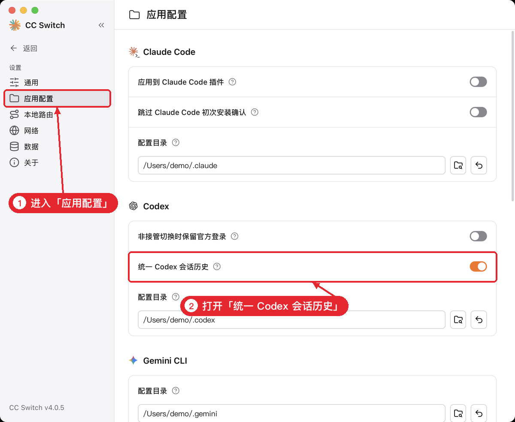515x422 pixels.
Task: Click the Codex section logo icon
Action: click(133, 206)
